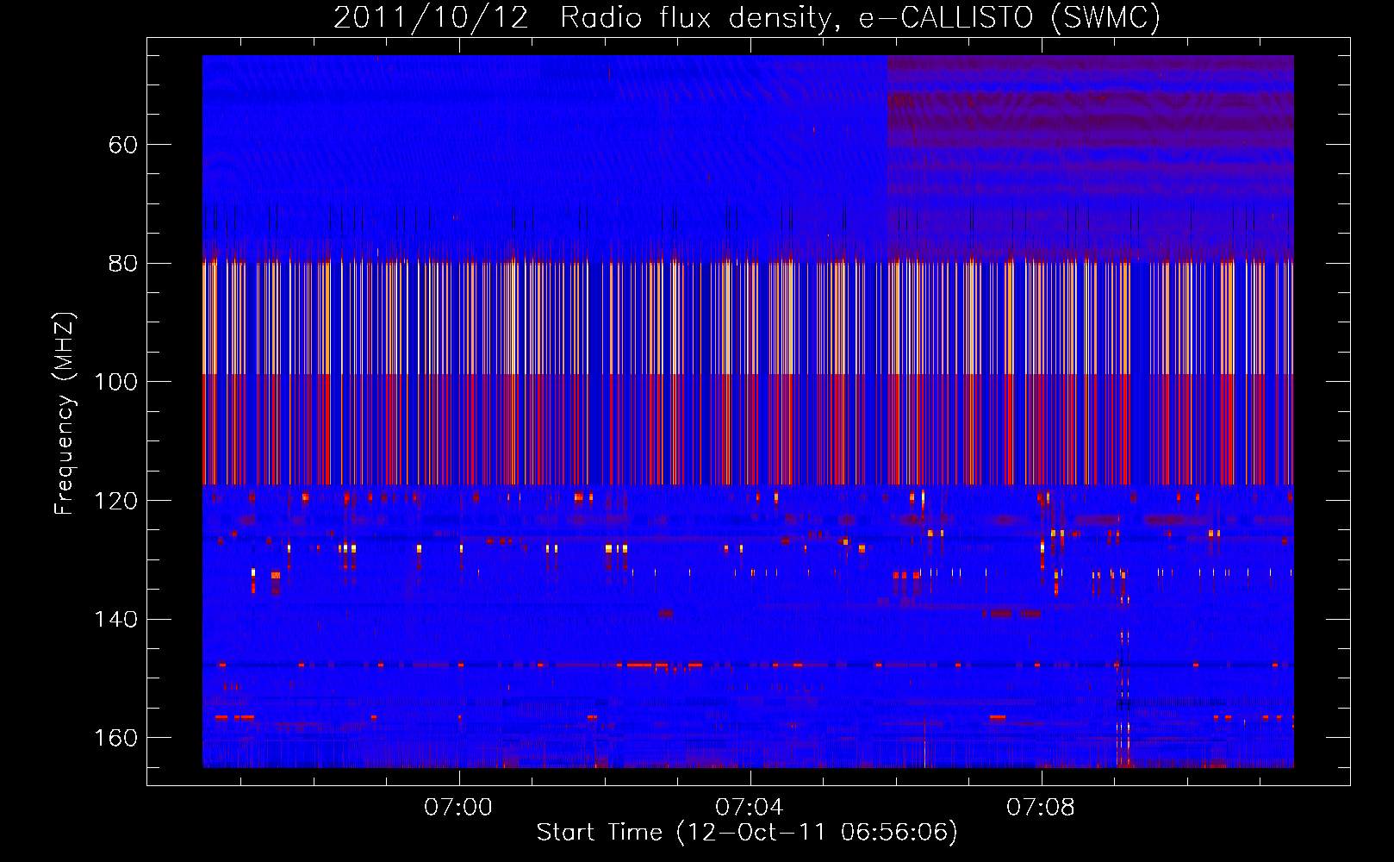Viewport: 1394px width, 862px height.
Task: Click the '80' frequency tick label
Action: tap(122, 264)
